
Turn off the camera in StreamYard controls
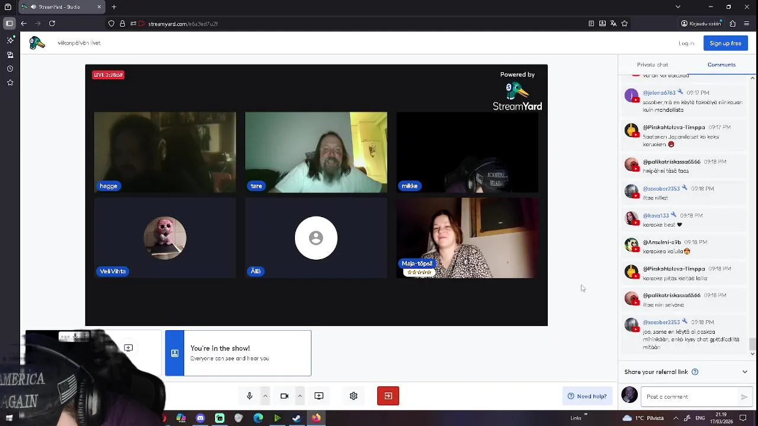pos(284,396)
